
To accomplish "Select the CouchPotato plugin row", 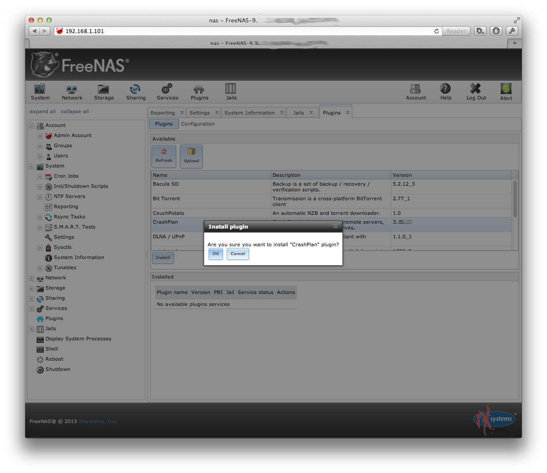I will pyautogui.click(x=331, y=213).
